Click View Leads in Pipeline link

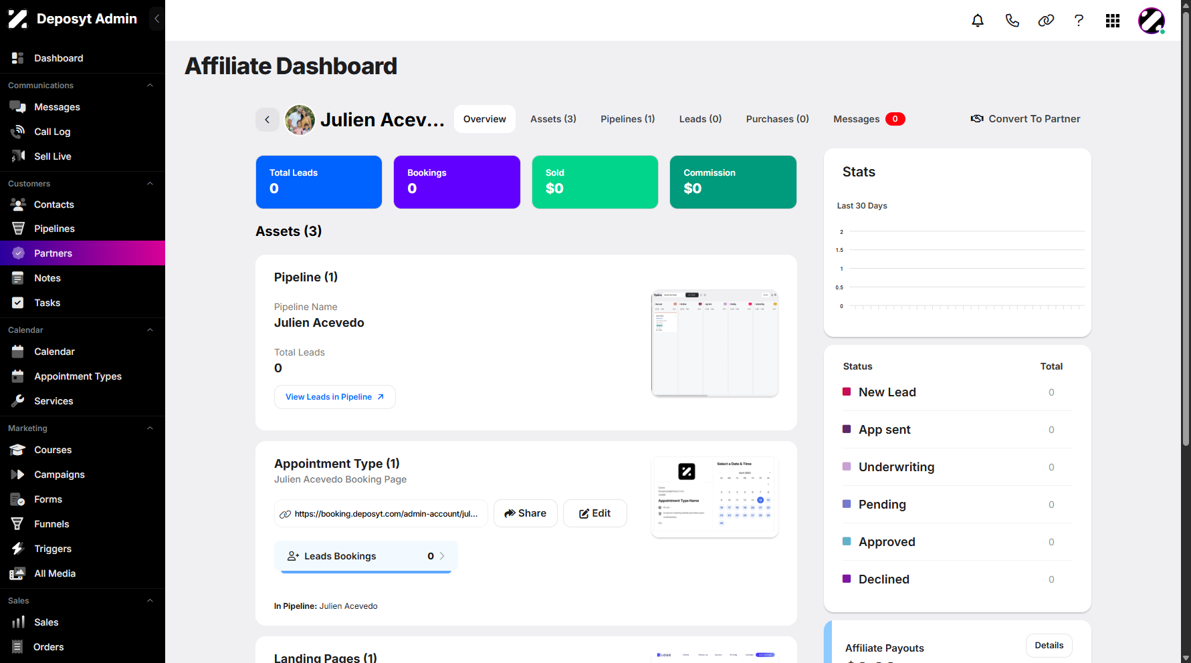(x=334, y=397)
